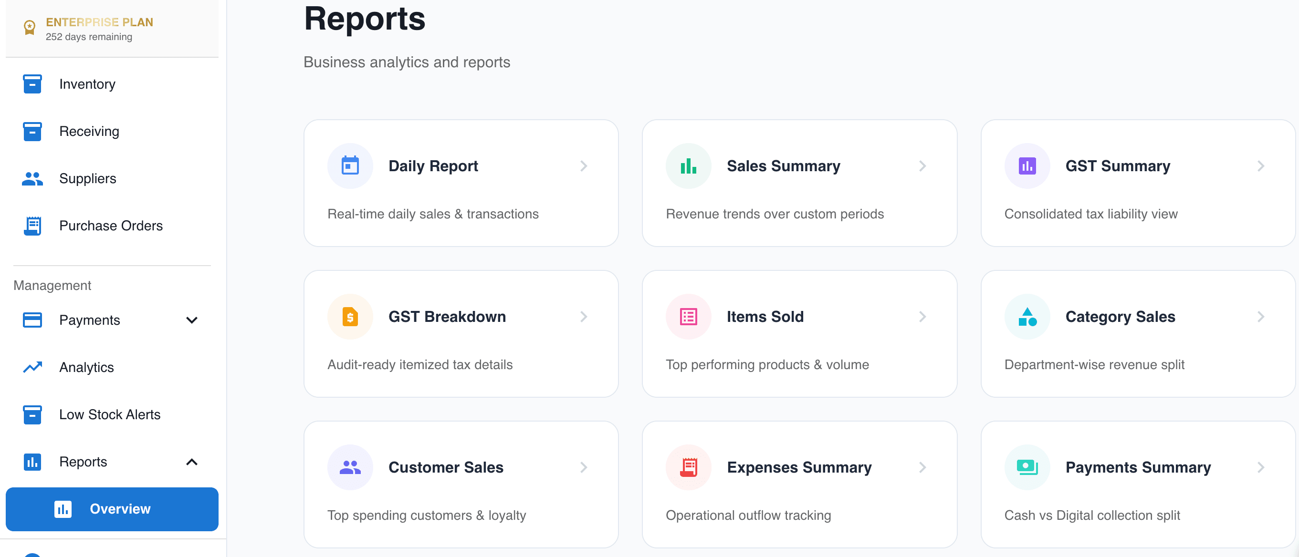Click the Items Sold pink list icon
Screen dimensions: 1299x557
[688, 317]
